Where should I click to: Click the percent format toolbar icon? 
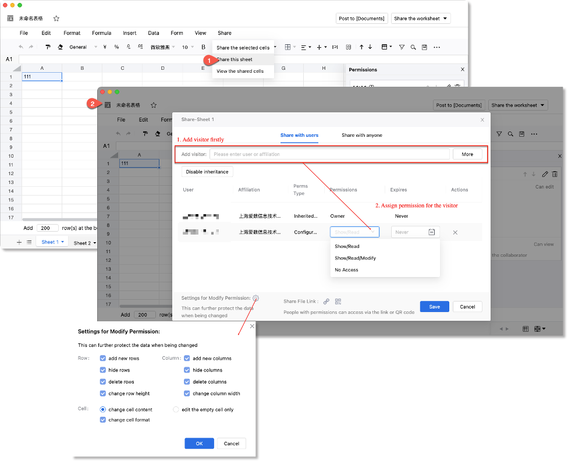(x=116, y=47)
